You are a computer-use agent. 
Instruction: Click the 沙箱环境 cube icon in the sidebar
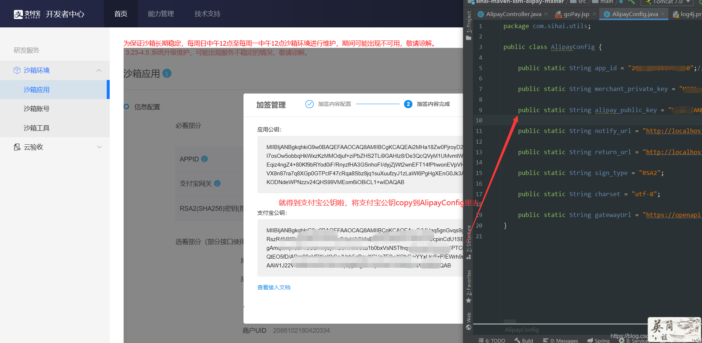pos(17,70)
